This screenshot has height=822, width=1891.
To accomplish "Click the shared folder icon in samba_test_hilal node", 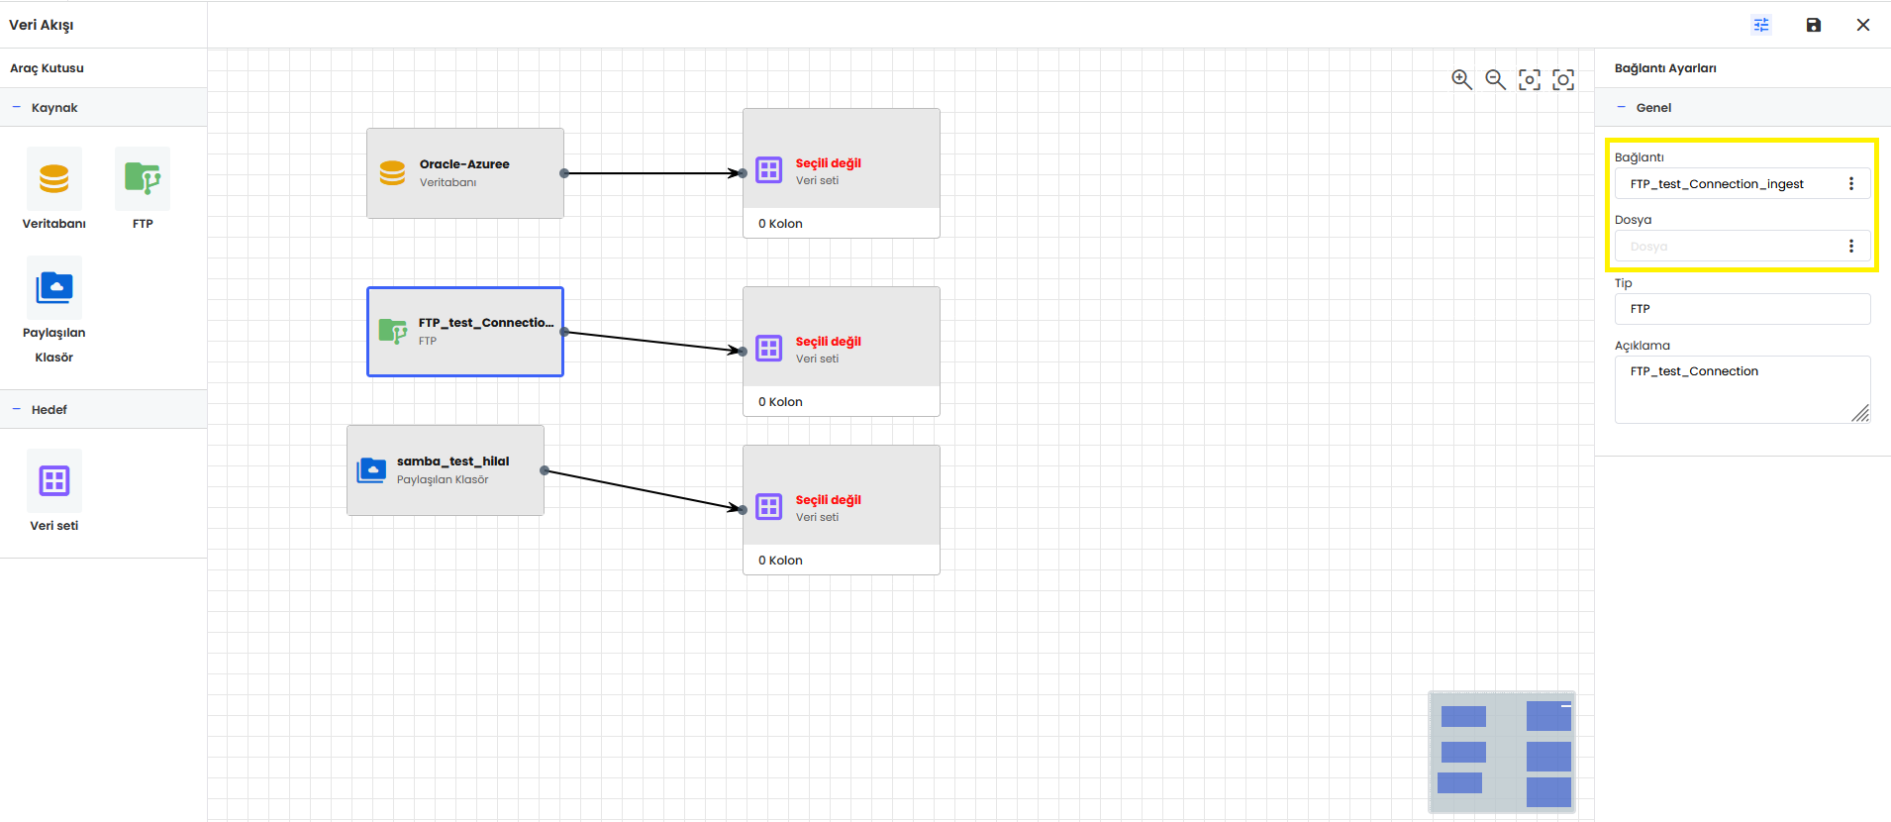I will (371, 470).
